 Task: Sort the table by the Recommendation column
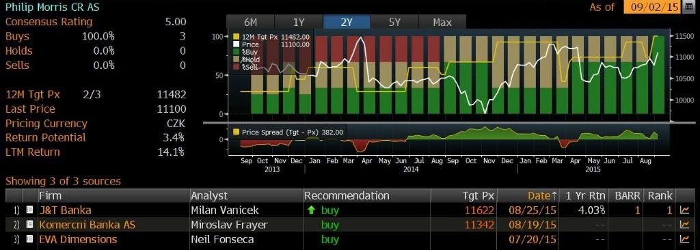[x=366, y=195]
